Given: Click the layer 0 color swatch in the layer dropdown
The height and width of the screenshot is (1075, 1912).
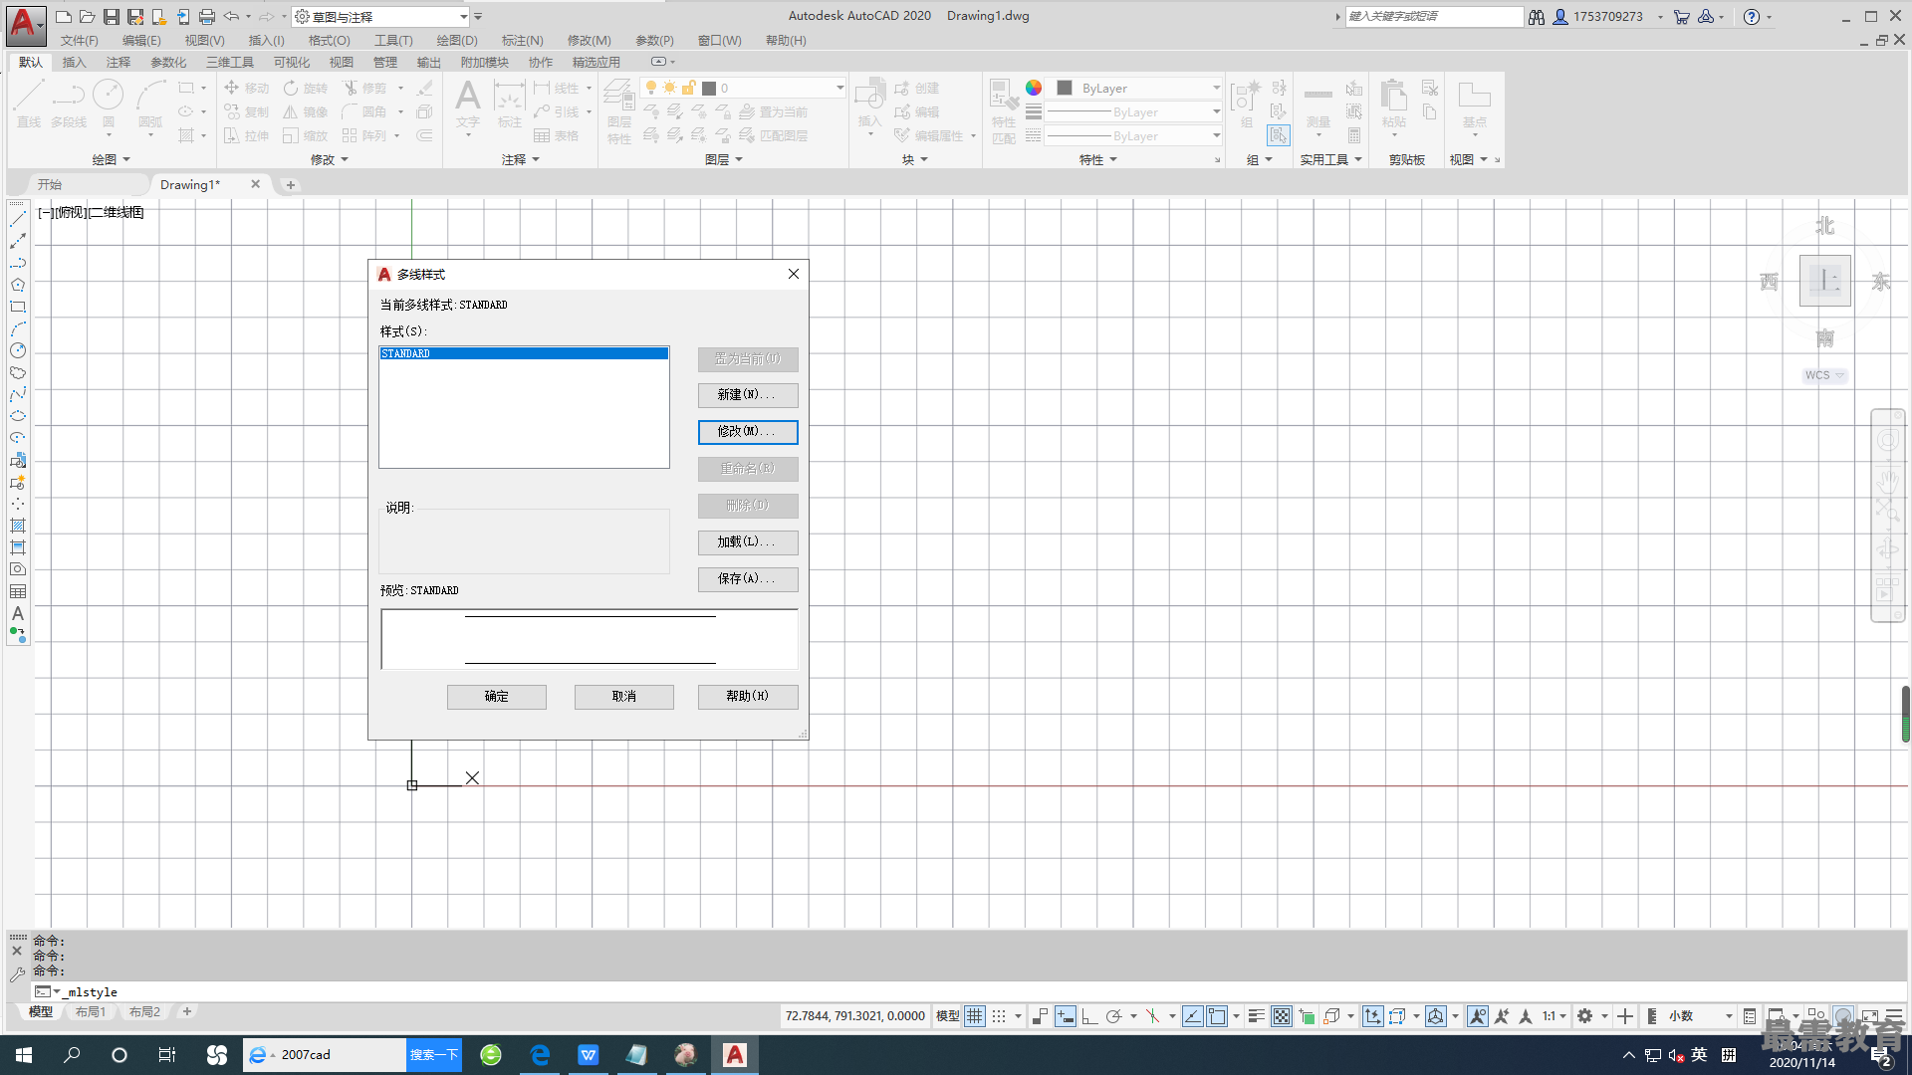Looking at the screenshot, I should [x=709, y=88].
